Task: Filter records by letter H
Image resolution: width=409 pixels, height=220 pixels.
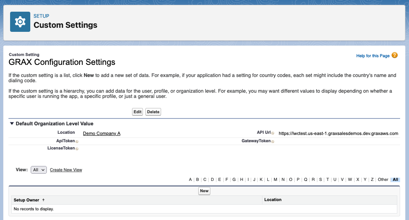Action: [x=241, y=179]
